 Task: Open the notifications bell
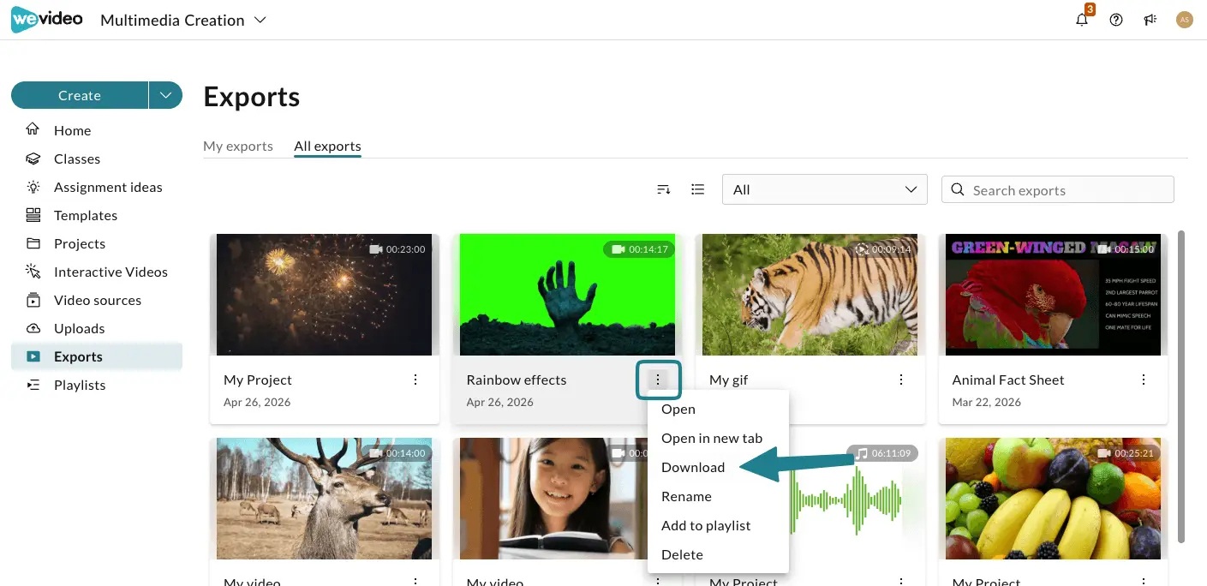click(x=1082, y=20)
